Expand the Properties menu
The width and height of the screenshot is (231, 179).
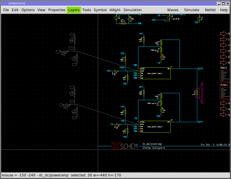click(57, 10)
